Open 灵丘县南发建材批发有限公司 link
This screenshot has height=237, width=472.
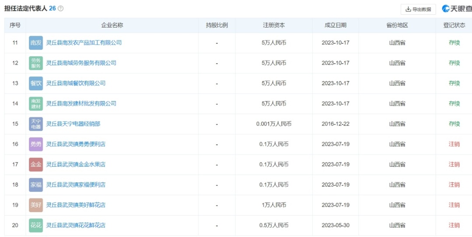point(81,104)
